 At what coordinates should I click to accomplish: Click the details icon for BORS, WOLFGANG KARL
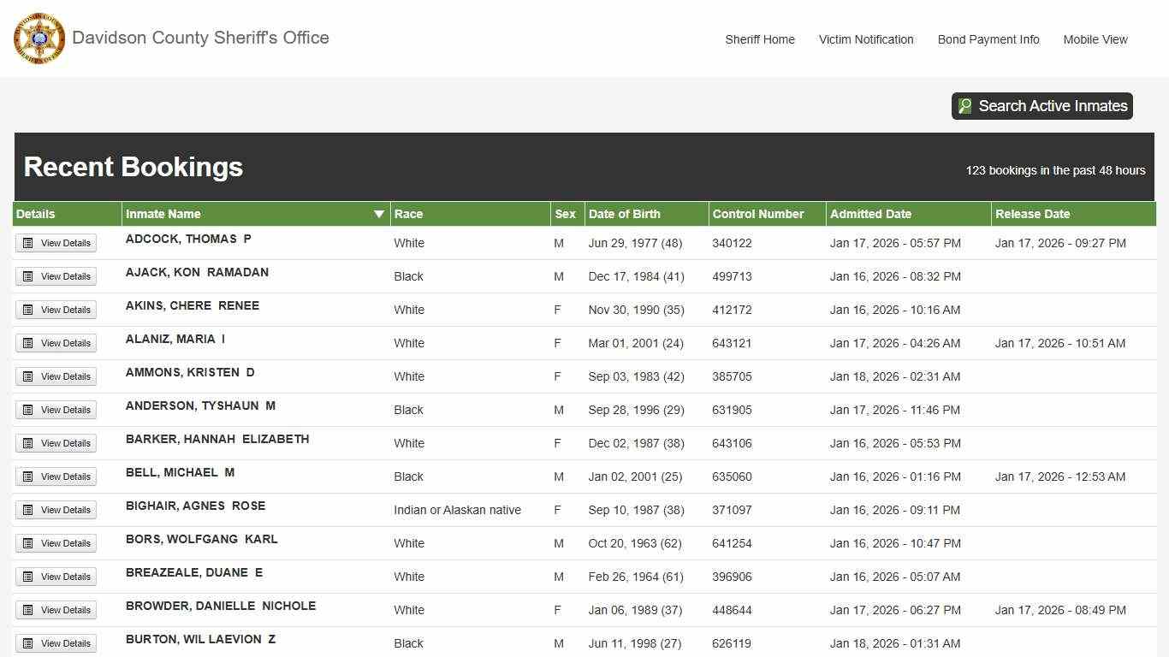(x=28, y=543)
